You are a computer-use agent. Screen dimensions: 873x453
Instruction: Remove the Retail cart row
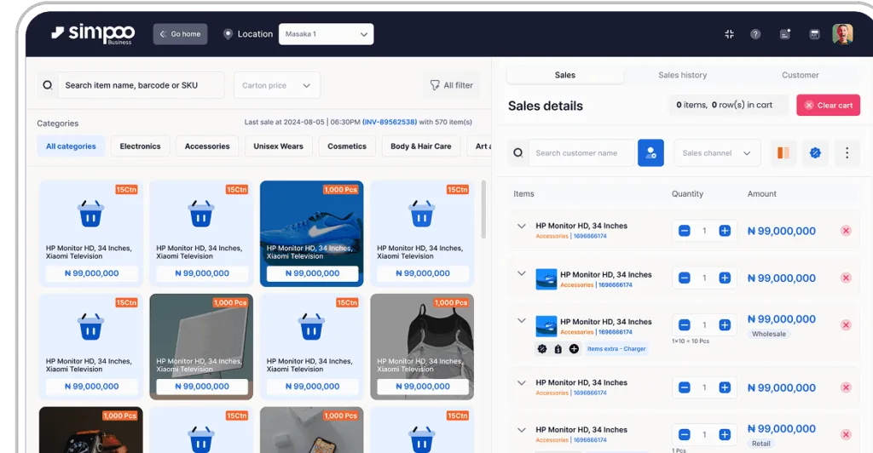[x=846, y=434]
